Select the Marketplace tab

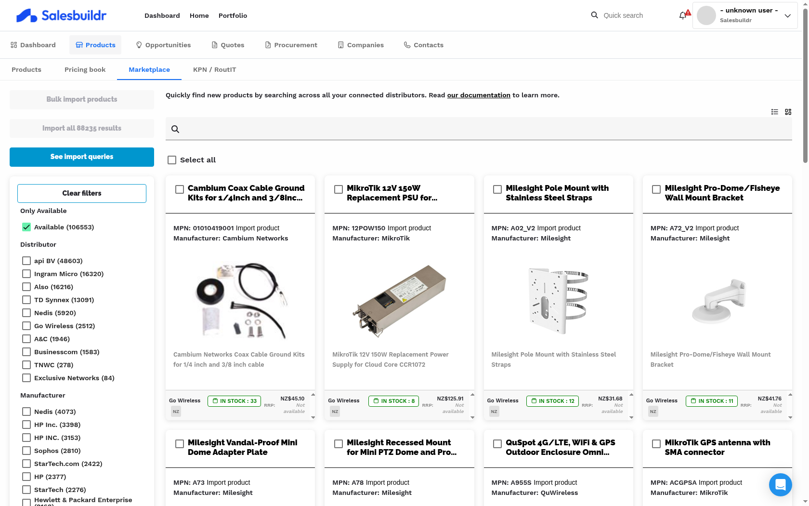(149, 69)
